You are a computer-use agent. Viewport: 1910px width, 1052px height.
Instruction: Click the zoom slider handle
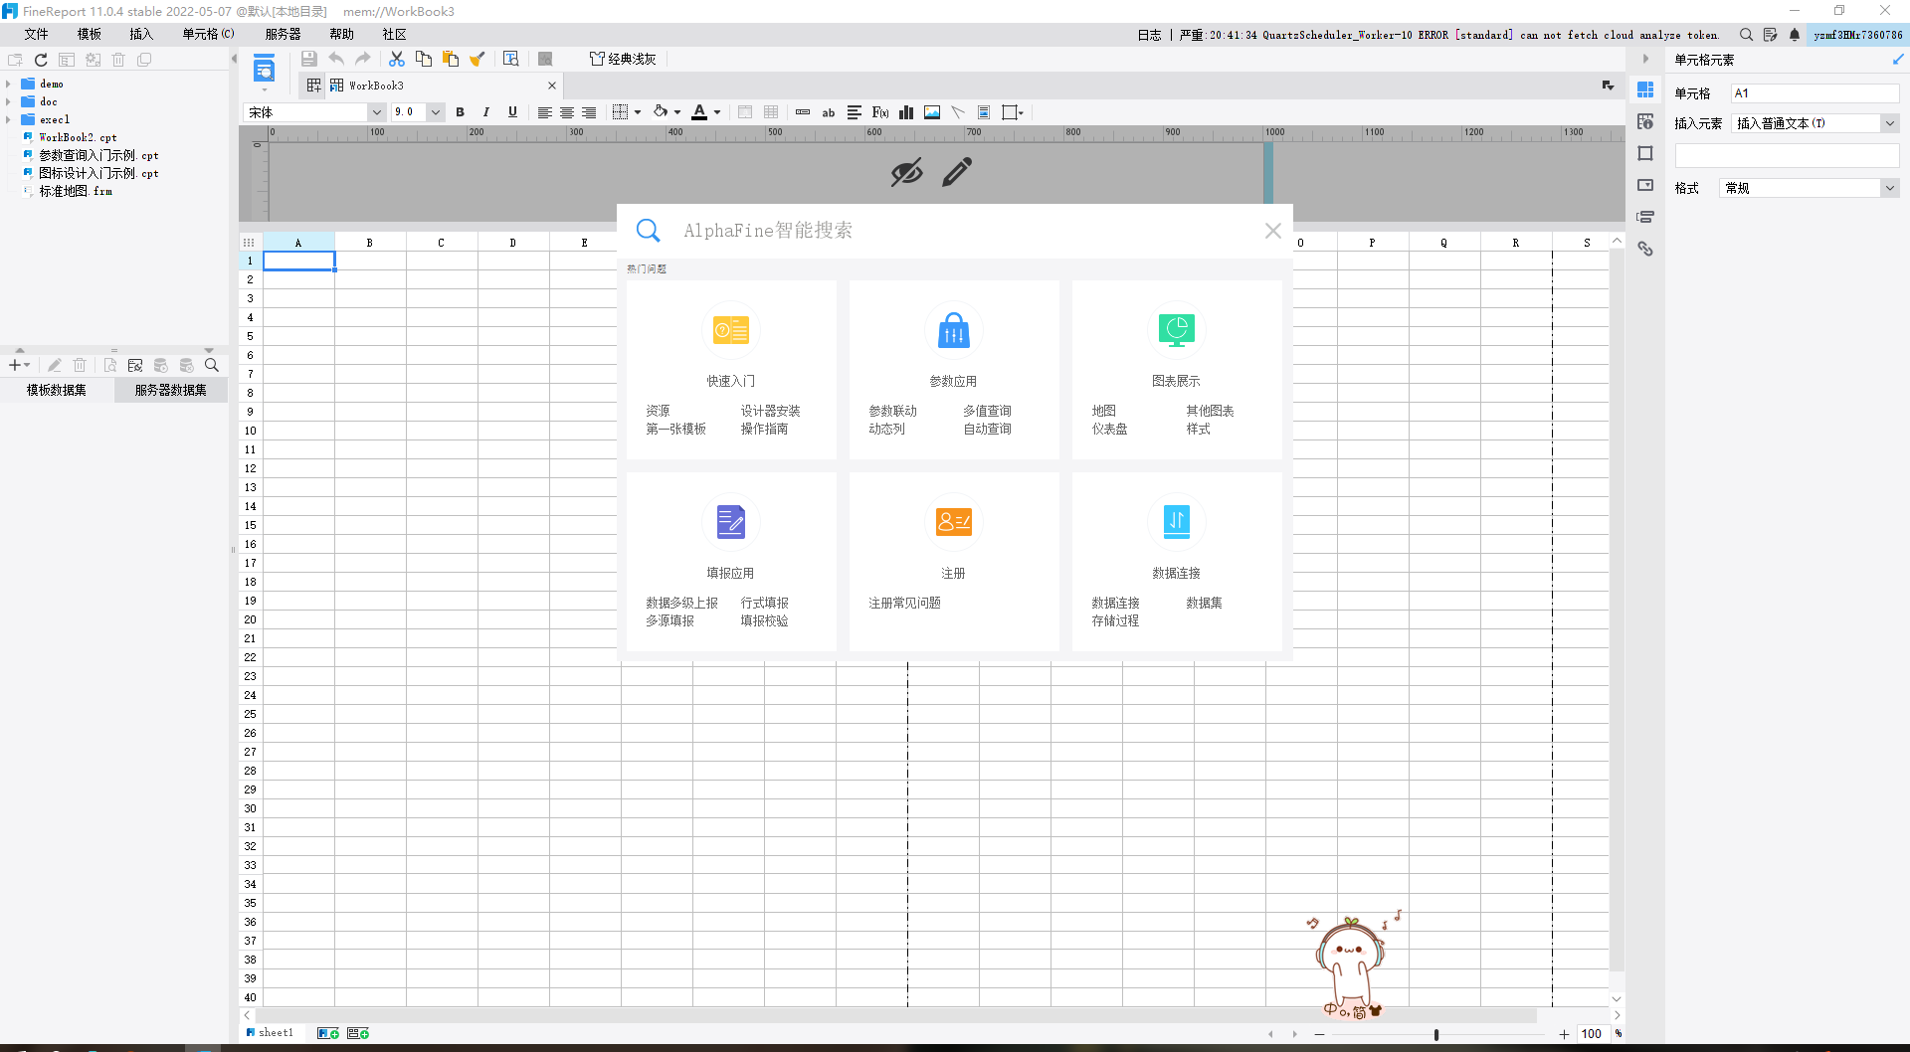[x=1436, y=1035]
